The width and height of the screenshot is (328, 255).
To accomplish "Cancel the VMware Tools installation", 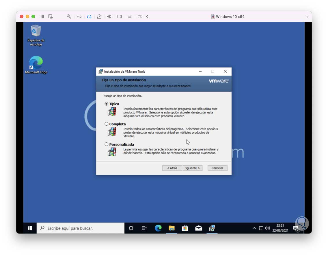I will (x=217, y=168).
